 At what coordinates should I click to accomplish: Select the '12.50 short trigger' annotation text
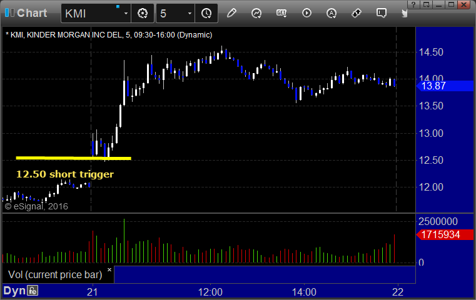point(64,174)
